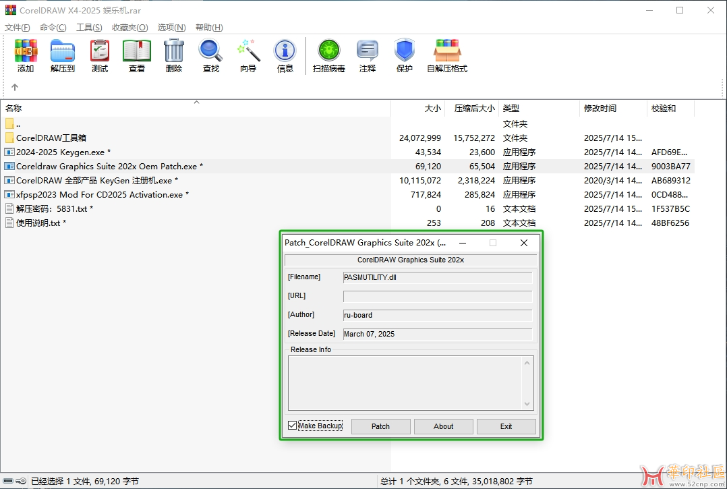This screenshot has height=489, width=727.
Task: Click the 查找 (Find) magnifier icon
Action: point(211,51)
